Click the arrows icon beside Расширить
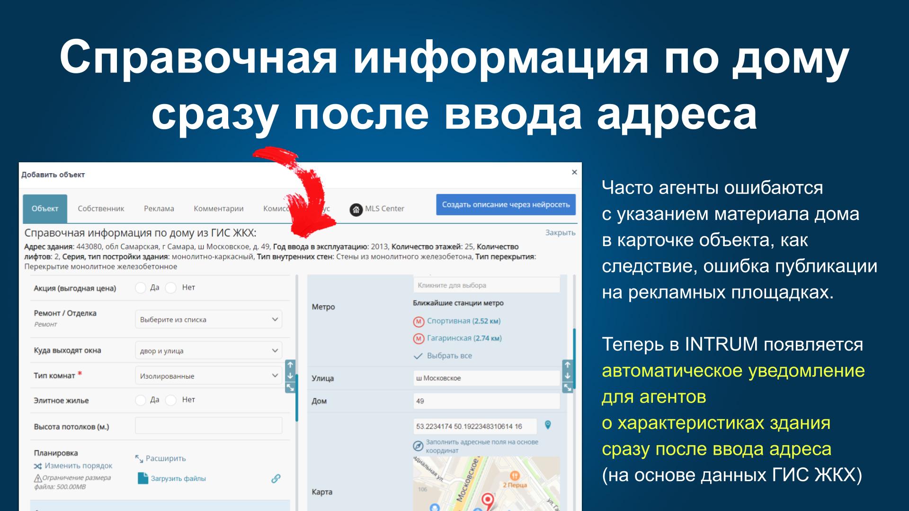Viewport: 909px width, 511px height. tap(139, 458)
